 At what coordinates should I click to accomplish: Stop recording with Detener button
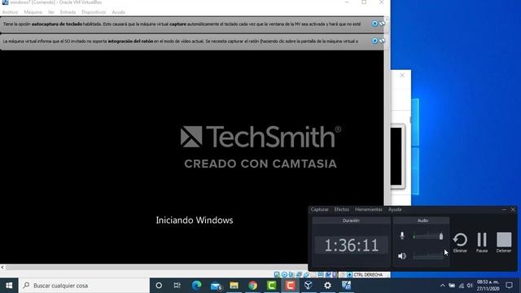pos(504,243)
